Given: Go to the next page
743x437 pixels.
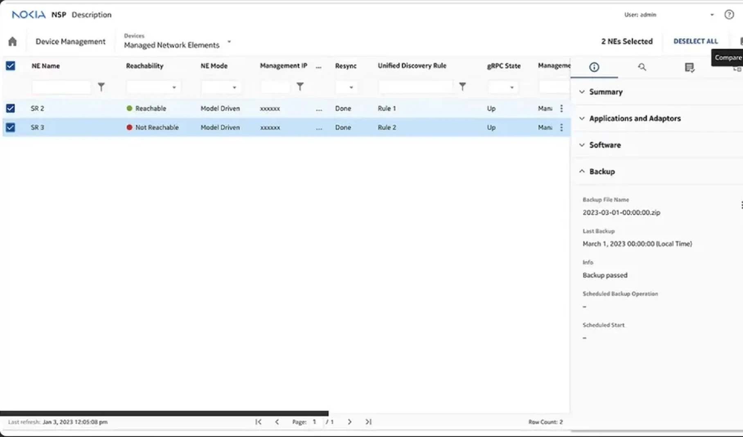Looking at the screenshot, I should (x=349, y=422).
